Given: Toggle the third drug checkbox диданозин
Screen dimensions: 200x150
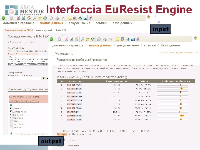Looking at the screenshot, I should [x=11, y=114].
